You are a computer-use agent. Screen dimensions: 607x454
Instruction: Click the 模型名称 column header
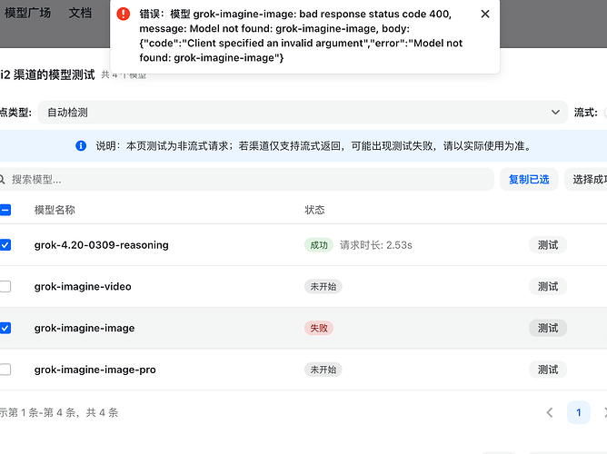[55, 210]
